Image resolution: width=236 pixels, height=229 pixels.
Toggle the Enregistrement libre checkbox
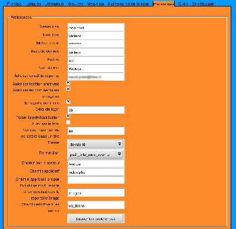(68, 101)
